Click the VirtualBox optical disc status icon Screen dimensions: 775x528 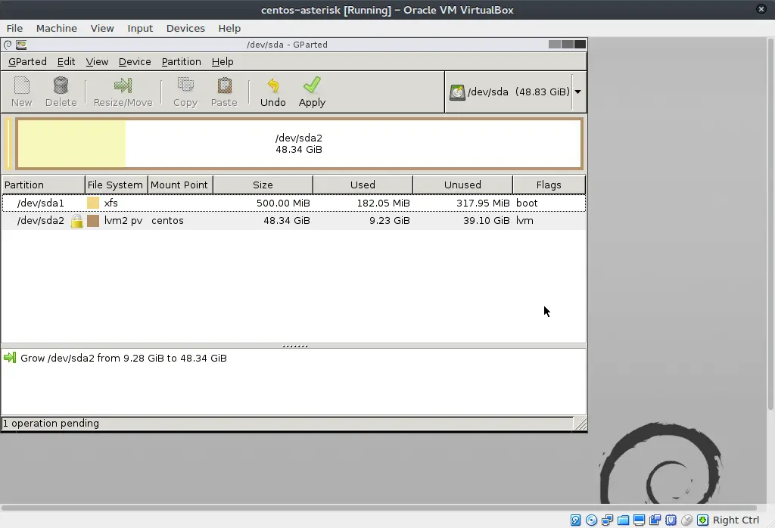click(x=591, y=520)
